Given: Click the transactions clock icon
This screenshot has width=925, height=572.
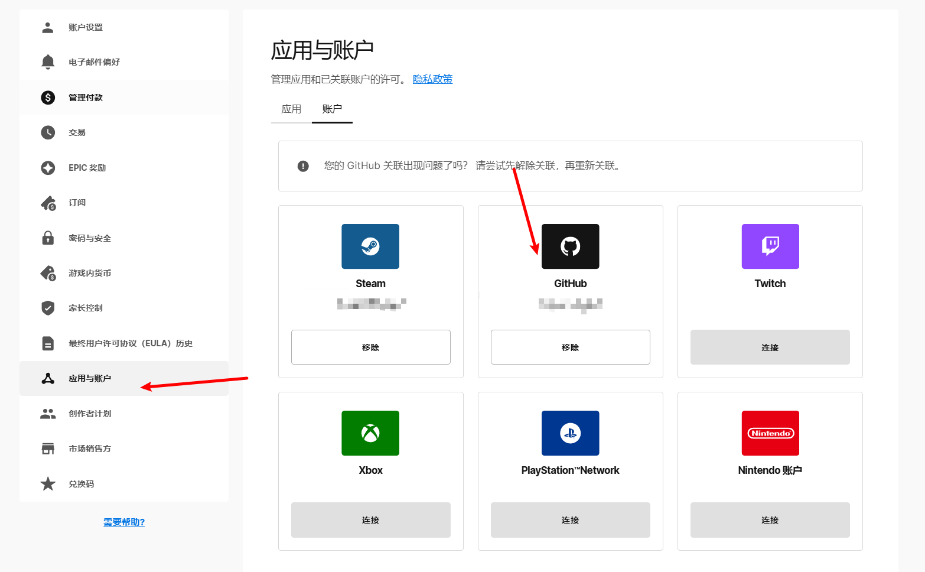Looking at the screenshot, I should coord(48,132).
